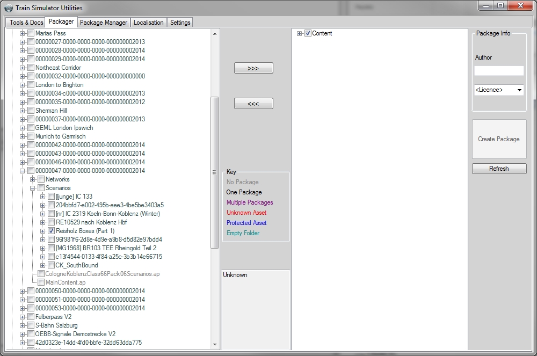Select the London to Brighton tree row
Viewport: 537px width, 356px height.
59,84
